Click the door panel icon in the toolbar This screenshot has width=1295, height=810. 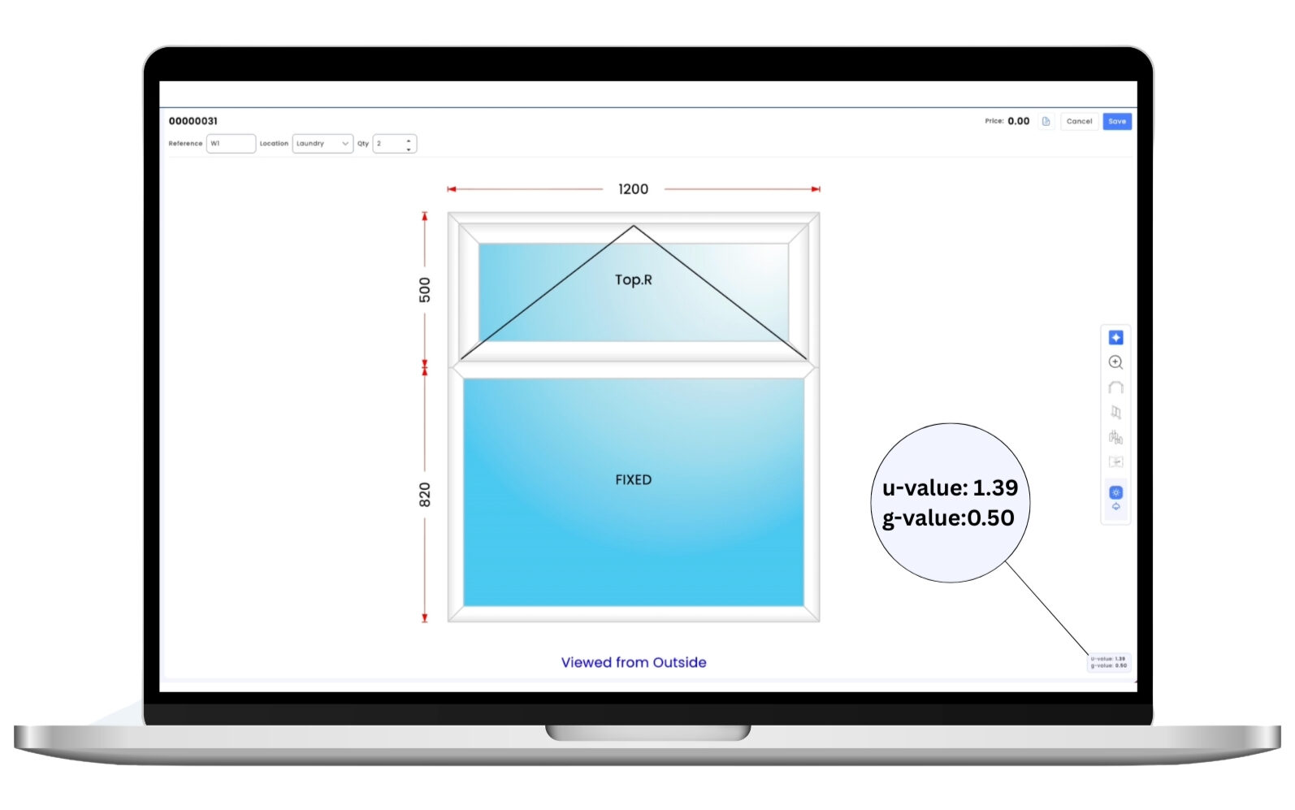click(1115, 413)
